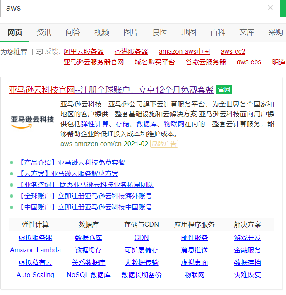Click the 品牌广告 label tag
The height and width of the screenshot is (295, 286).
164,144
